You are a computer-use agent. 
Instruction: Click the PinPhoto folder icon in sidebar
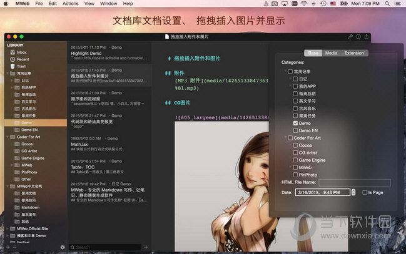coord(17,172)
